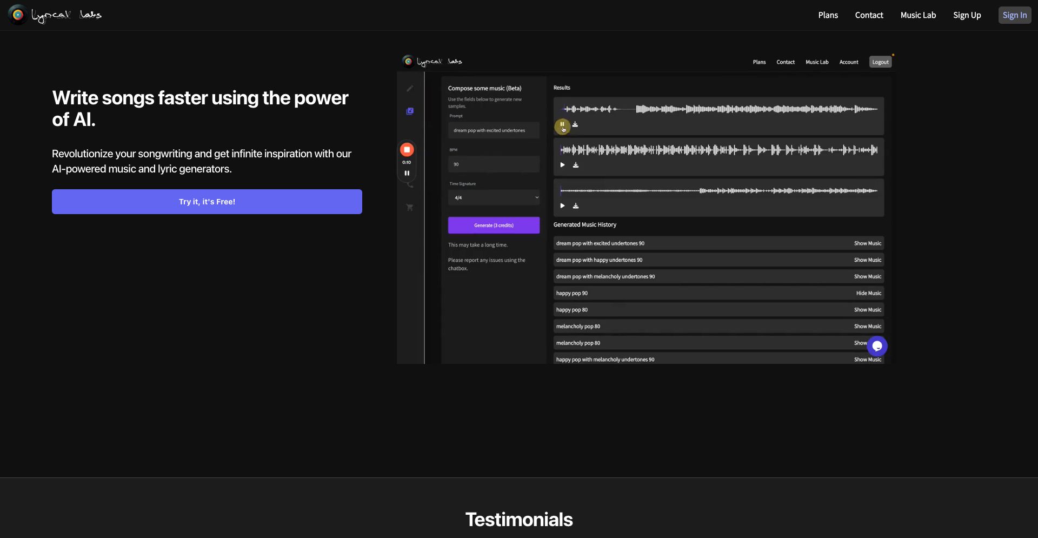Click the red stop recording button

407,150
